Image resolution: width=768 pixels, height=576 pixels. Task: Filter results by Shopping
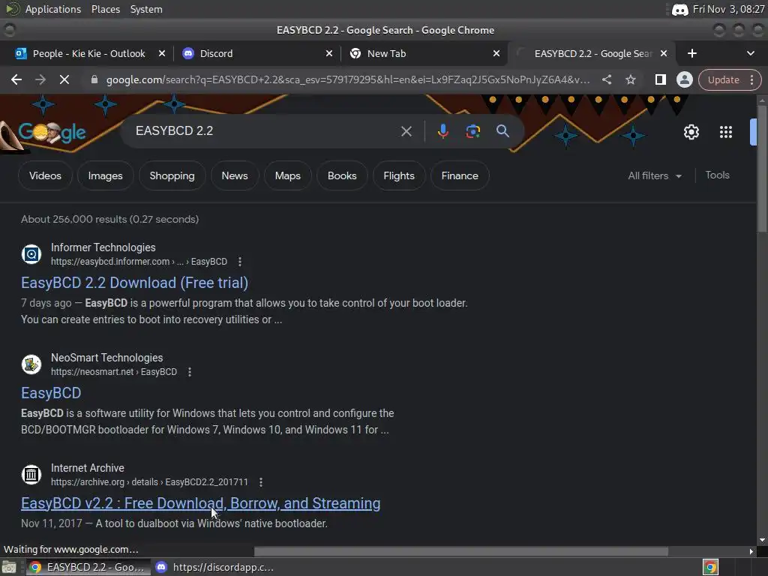(x=172, y=175)
